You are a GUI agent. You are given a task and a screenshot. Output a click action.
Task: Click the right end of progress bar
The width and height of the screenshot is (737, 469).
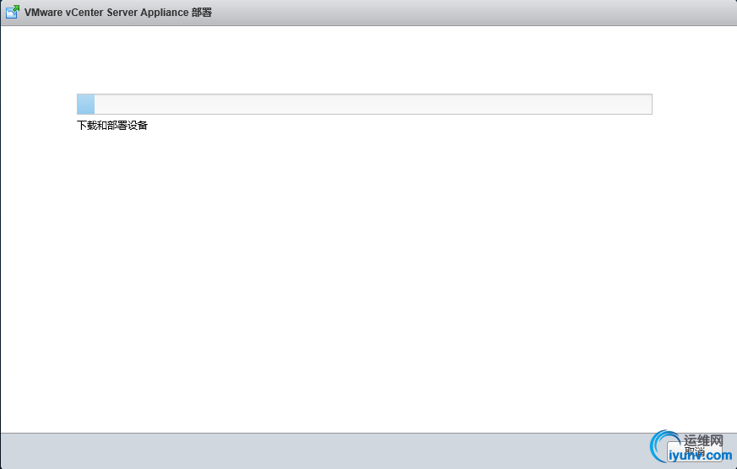(648, 105)
